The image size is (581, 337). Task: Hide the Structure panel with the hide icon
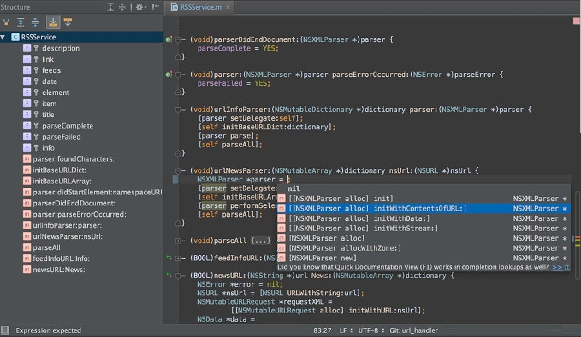click(x=155, y=7)
